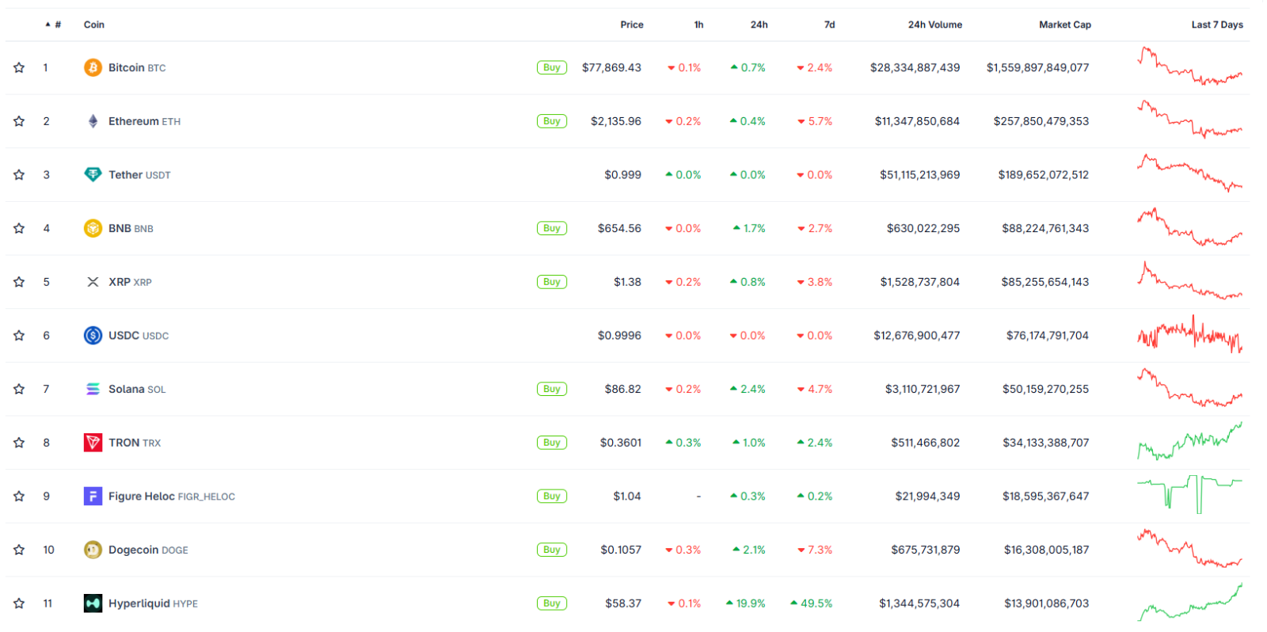The height and width of the screenshot is (632, 1267).
Task: Favorite Ethereum with its star
Action: 19,121
